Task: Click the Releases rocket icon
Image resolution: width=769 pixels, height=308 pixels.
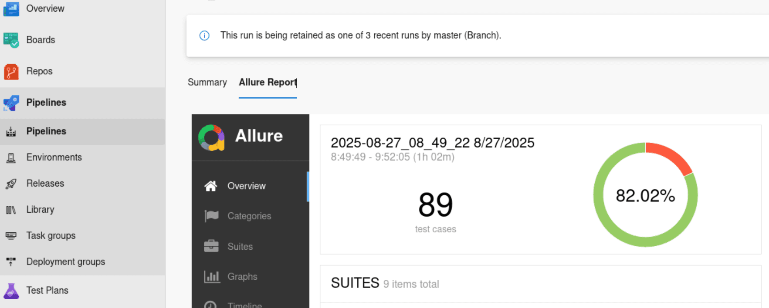Action: point(11,184)
